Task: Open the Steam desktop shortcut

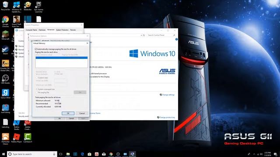Action: pos(5,50)
